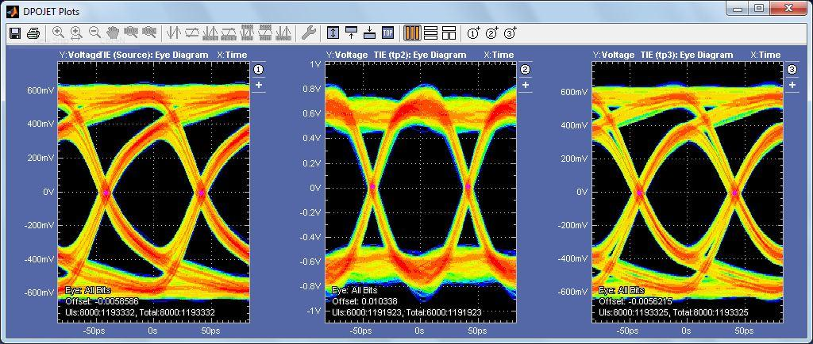Click center of TIE (tp3) eye diagram
Viewport: 813px width, 344px height.
688,193
